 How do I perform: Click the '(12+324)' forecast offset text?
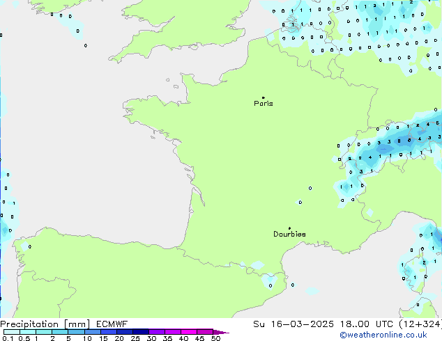420,324
